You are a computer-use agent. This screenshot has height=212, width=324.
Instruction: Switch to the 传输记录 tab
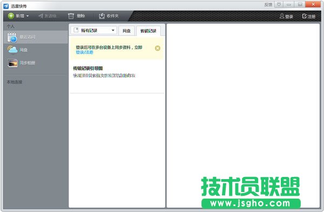[x=148, y=31]
